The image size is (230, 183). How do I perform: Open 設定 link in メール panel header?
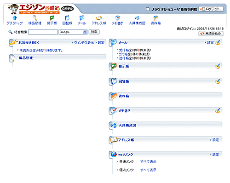(210, 43)
